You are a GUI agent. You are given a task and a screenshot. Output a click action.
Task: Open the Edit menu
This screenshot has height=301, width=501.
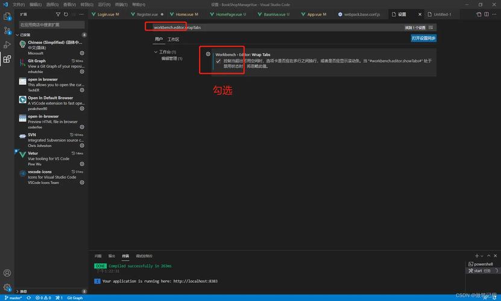click(36, 4)
